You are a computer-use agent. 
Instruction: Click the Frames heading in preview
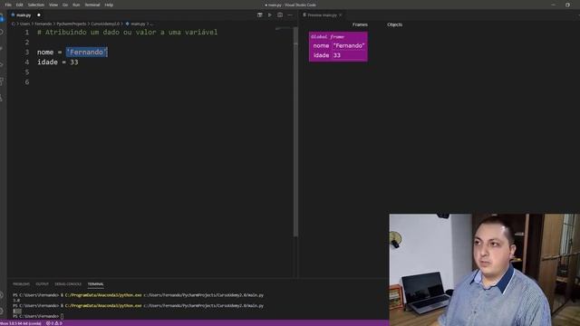point(360,24)
